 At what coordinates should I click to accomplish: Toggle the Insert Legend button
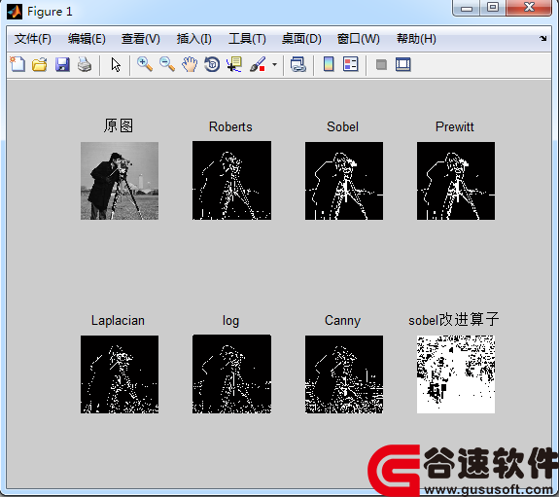click(x=351, y=64)
